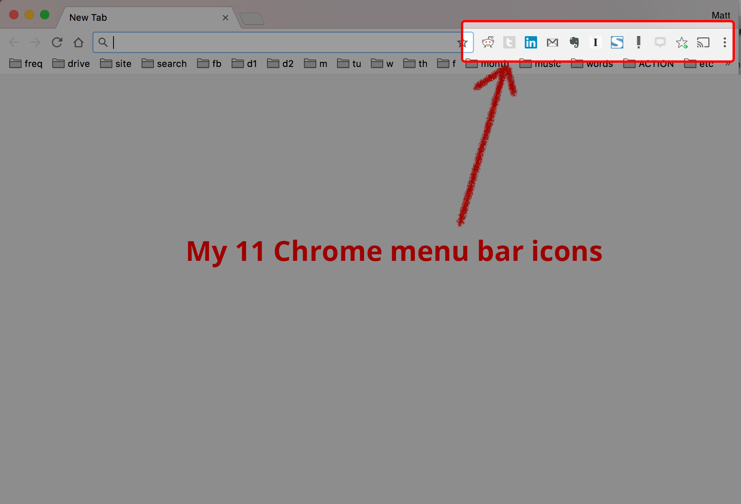The width and height of the screenshot is (741, 504).
Task: Open the blue S extension icon
Action: click(x=617, y=42)
